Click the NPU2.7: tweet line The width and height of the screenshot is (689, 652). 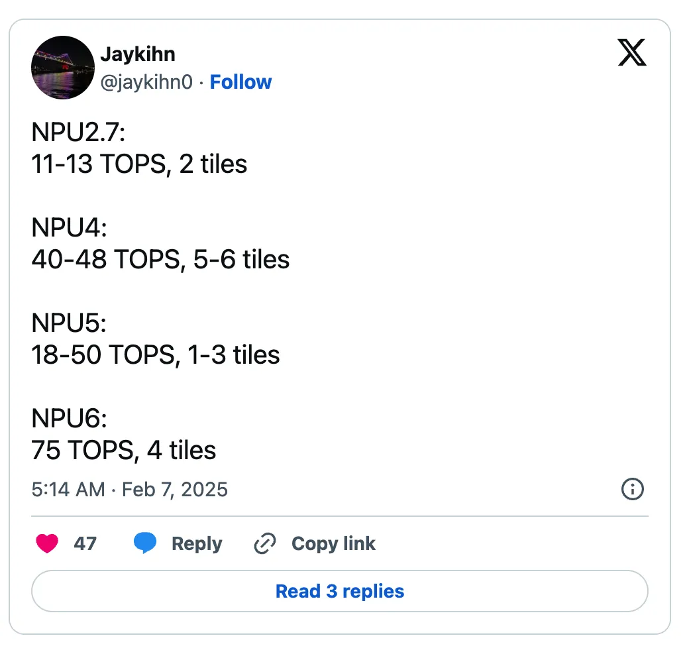coord(78,133)
